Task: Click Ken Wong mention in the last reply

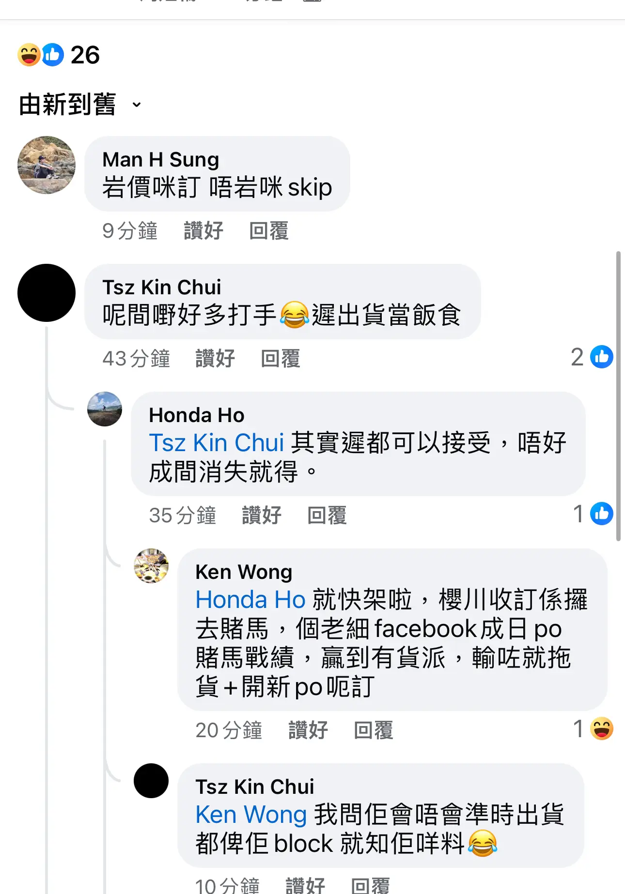Action: (251, 815)
